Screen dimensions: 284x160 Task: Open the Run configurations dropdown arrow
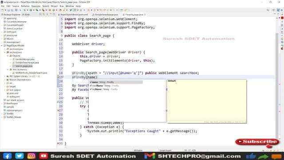click(x=34, y=10)
